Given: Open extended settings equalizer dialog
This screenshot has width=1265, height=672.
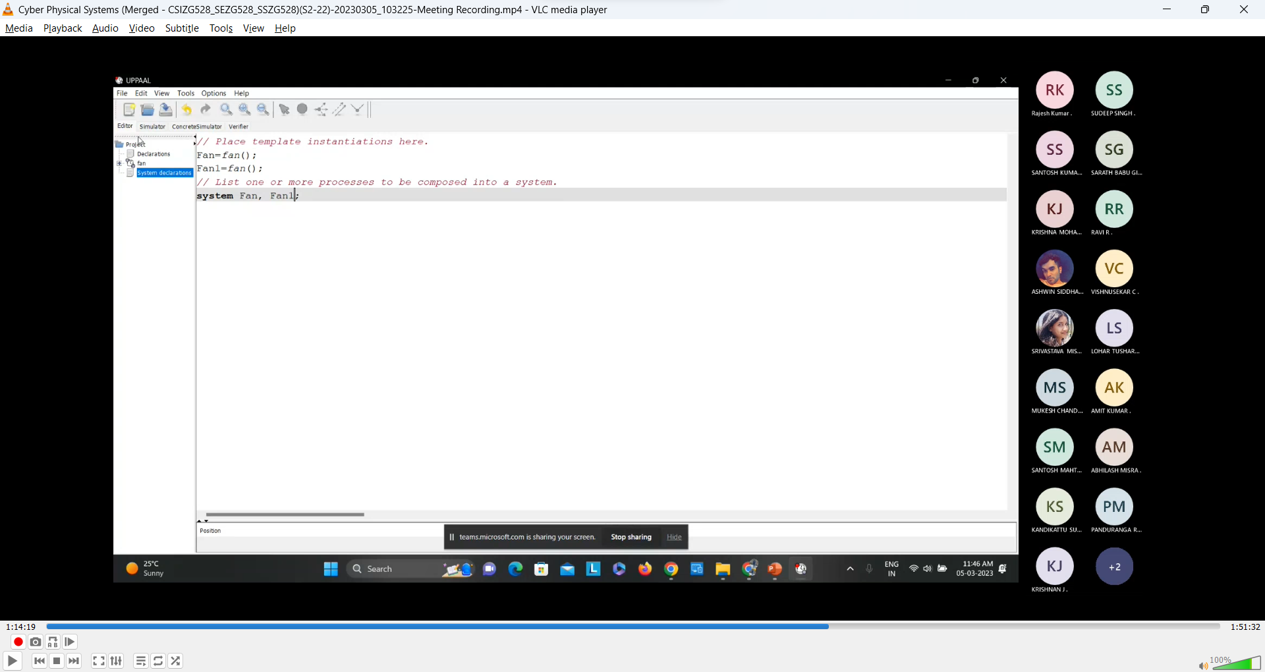Looking at the screenshot, I should (x=116, y=661).
